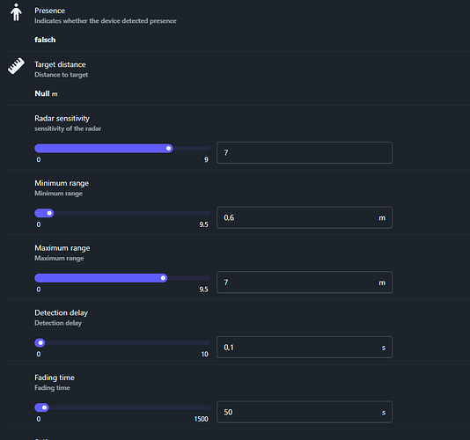Image resolution: width=470 pixels, height=440 pixels.
Task: Click the 10 maximum label under Detection delay
Action: [205, 354]
